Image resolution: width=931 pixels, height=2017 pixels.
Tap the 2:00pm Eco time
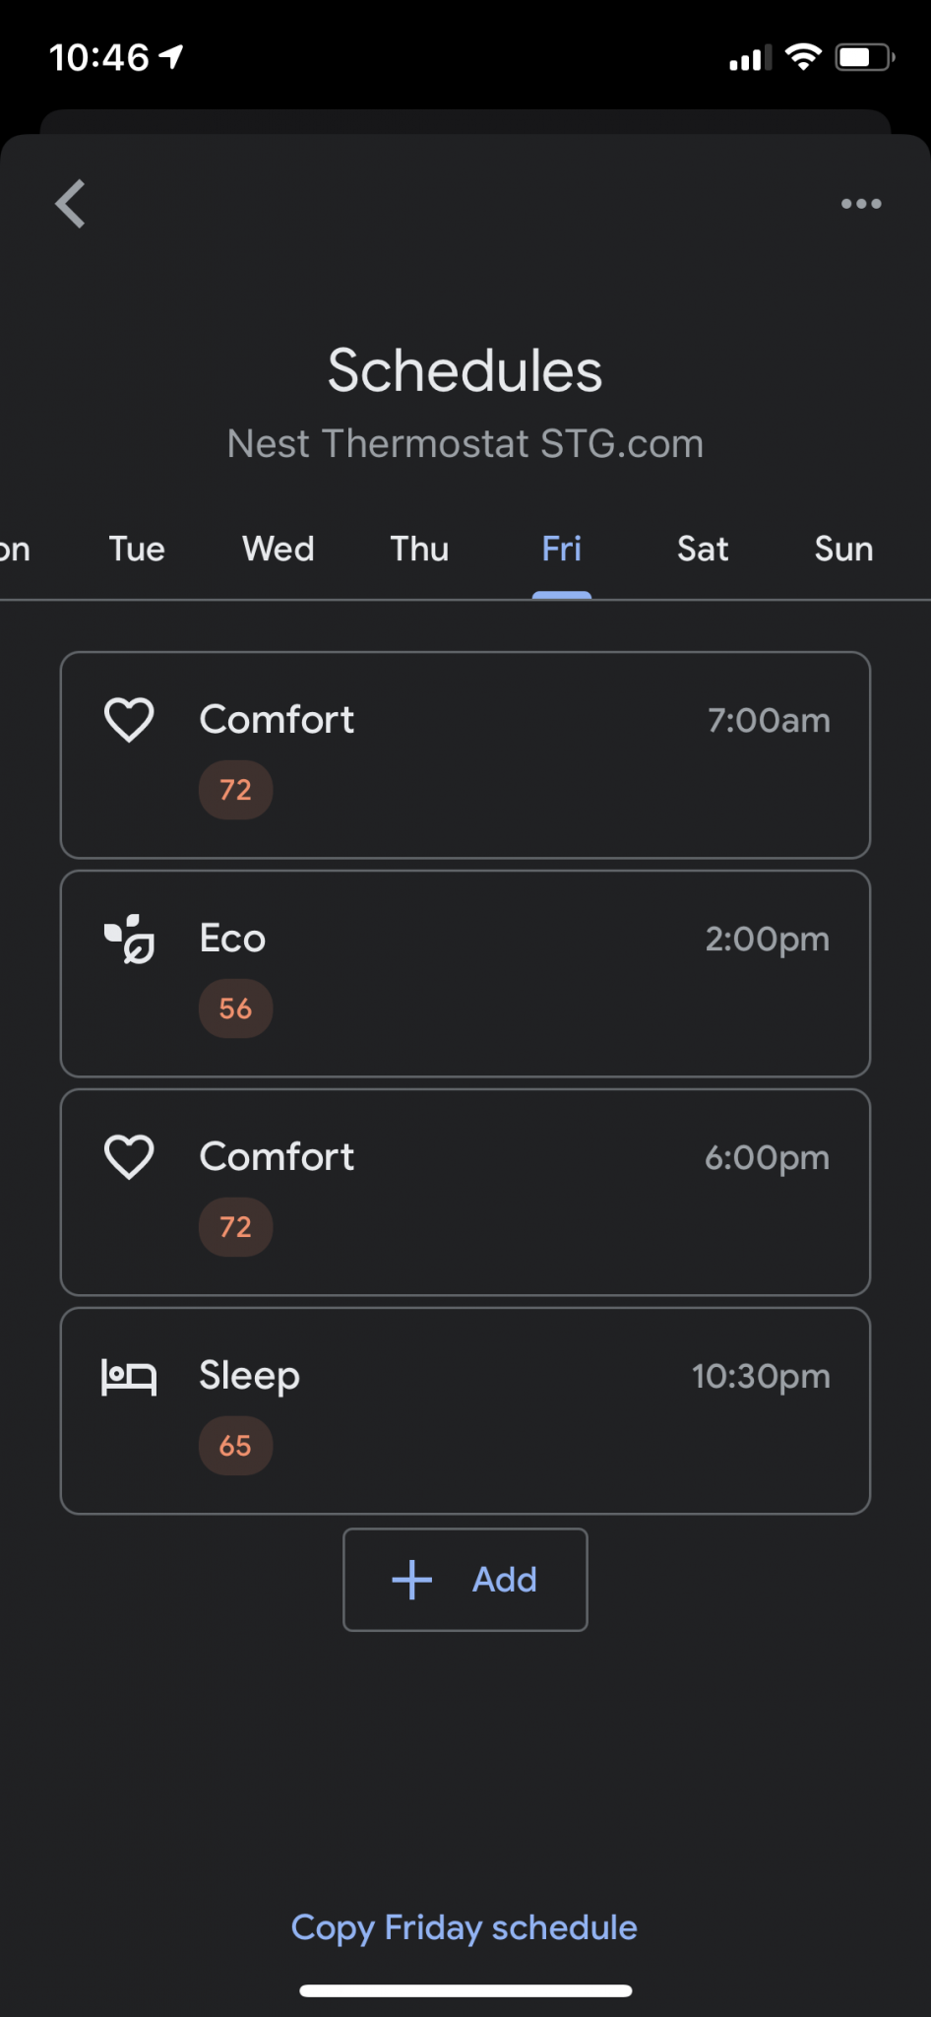pos(767,939)
